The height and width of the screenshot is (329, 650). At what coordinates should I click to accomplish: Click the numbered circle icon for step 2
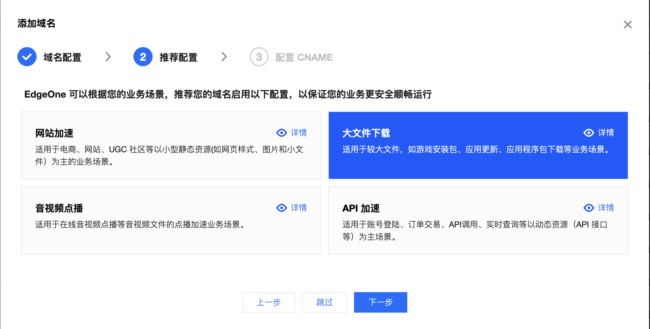click(x=143, y=57)
